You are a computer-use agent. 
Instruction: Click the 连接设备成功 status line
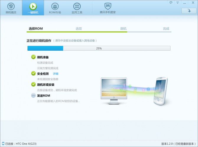57,90
